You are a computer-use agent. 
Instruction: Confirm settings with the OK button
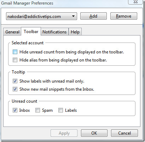[x=94, y=133]
